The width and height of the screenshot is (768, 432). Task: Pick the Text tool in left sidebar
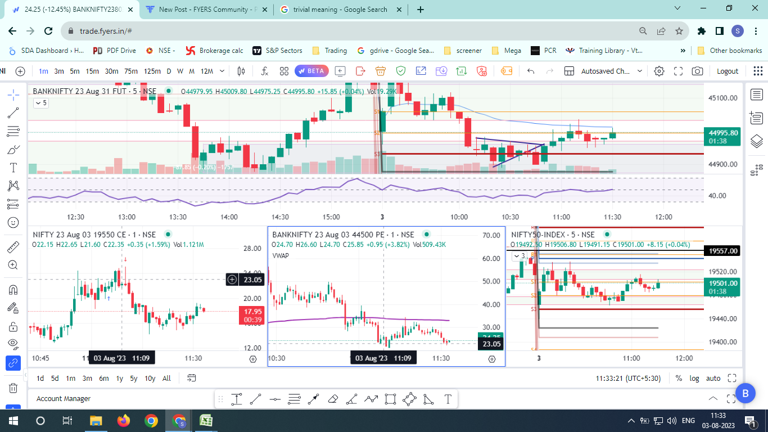(13, 168)
